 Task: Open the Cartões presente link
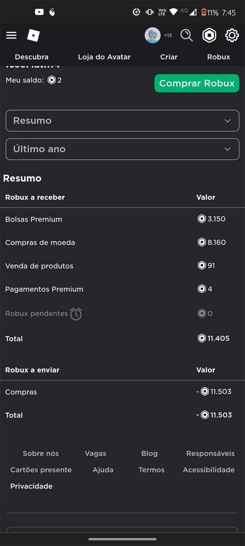[x=41, y=470]
